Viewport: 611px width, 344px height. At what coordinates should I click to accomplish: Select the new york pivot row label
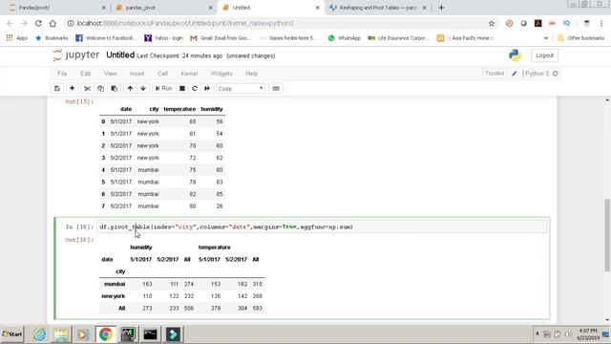point(114,296)
